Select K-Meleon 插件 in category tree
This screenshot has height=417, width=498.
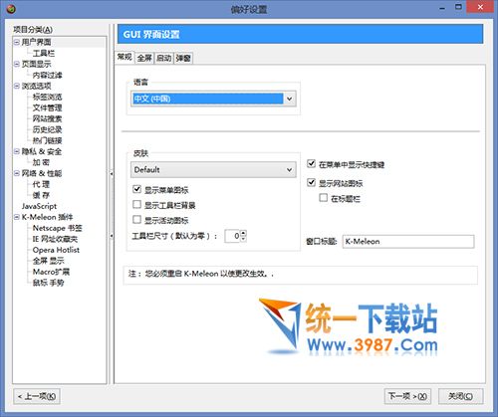click(47, 217)
